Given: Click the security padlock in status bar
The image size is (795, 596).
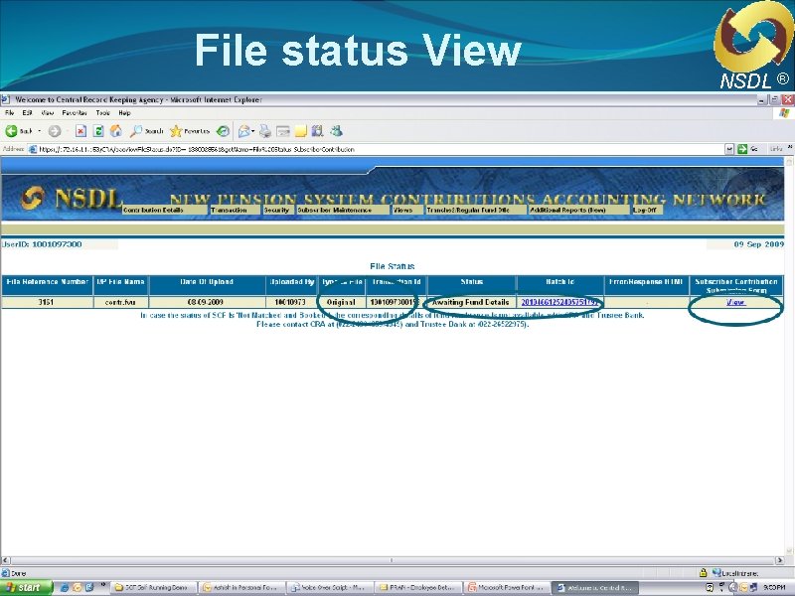Looking at the screenshot, I should (703, 573).
